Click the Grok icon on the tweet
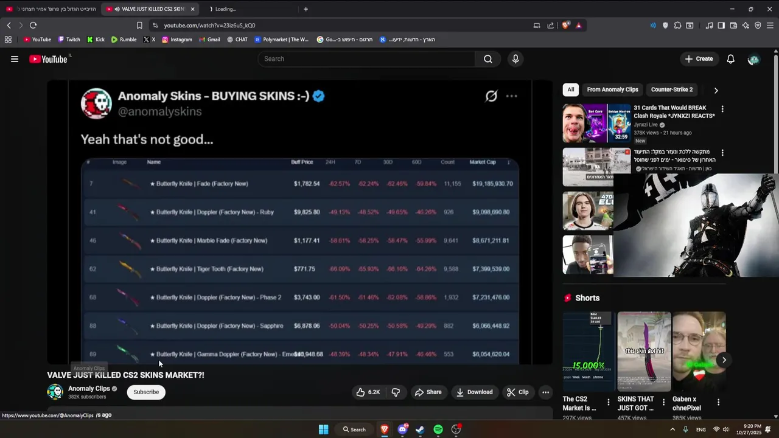The width and height of the screenshot is (779, 438). pos(491,96)
